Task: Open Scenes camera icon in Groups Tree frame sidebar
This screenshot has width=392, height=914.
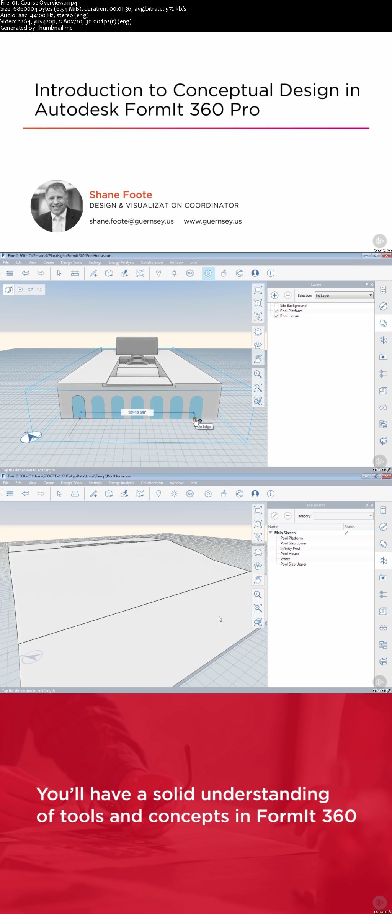Action: [x=383, y=577]
